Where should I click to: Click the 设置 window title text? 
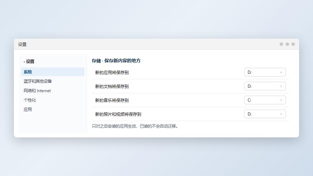[22, 44]
